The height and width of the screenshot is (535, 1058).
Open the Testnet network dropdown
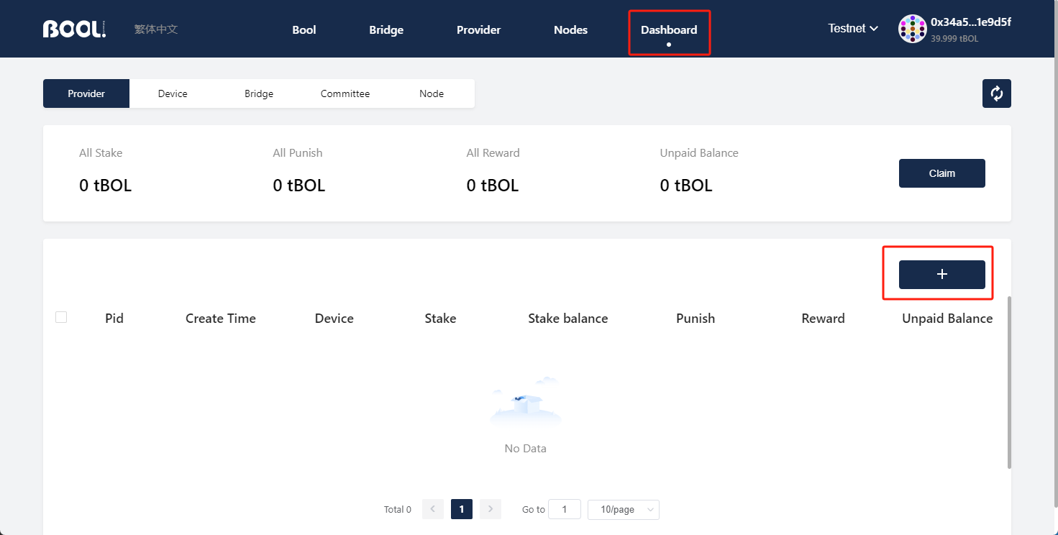tap(852, 28)
